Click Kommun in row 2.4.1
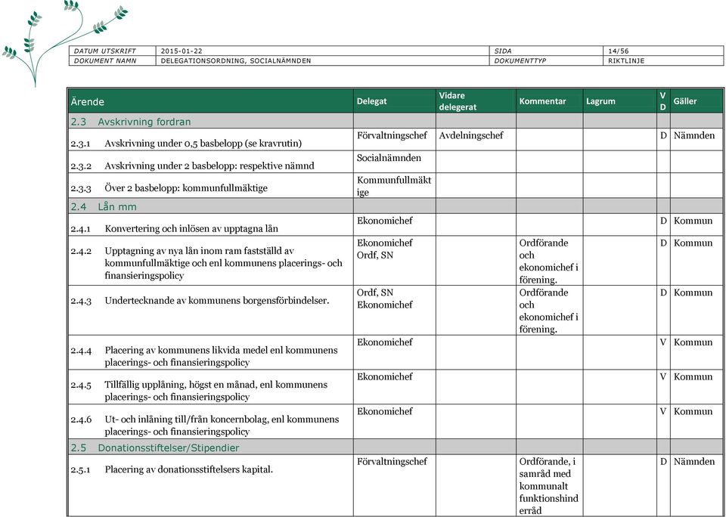 point(693,221)
